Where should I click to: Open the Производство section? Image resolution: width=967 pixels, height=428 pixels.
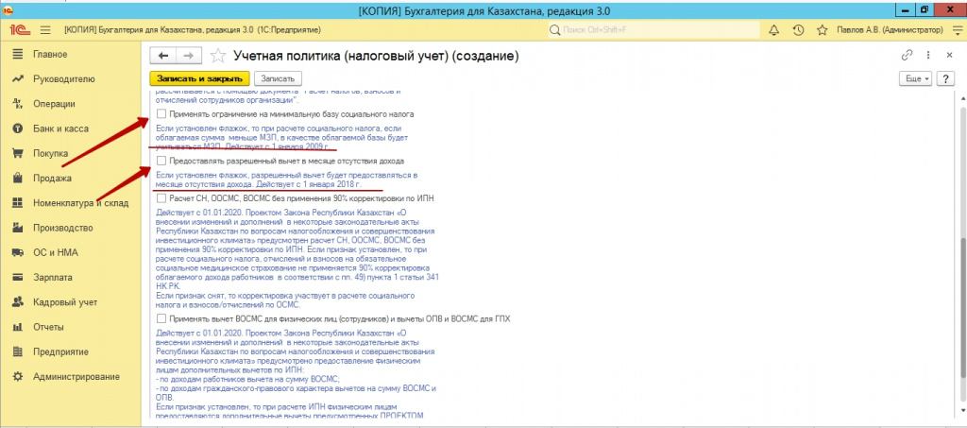pyautogui.click(x=63, y=228)
